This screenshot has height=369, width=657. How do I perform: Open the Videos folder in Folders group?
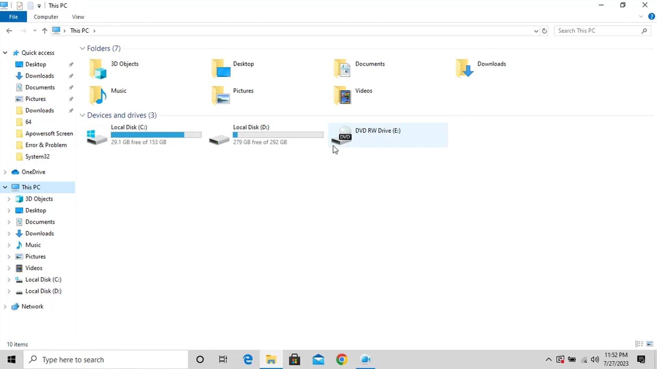pyautogui.click(x=343, y=95)
